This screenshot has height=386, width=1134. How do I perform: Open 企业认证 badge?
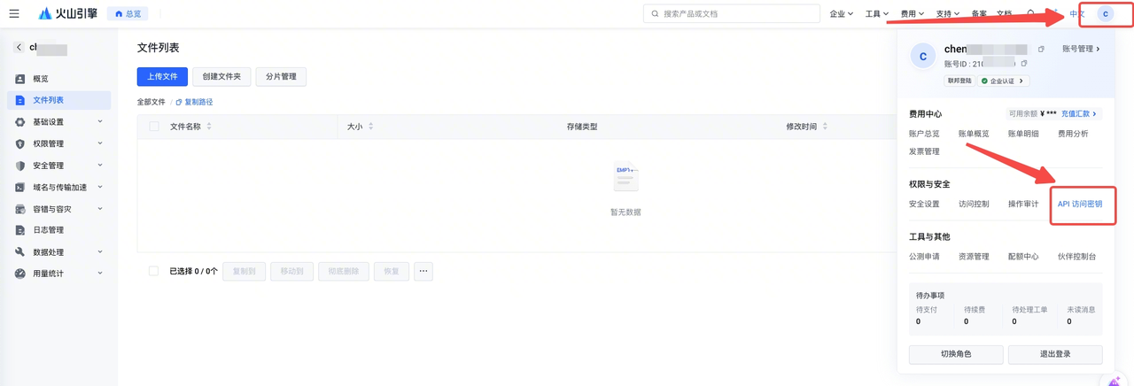pyautogui.click(x=1003, y=81)
